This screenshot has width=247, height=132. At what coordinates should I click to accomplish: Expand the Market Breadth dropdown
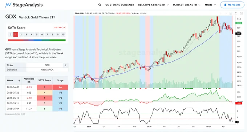coord(187,5)
